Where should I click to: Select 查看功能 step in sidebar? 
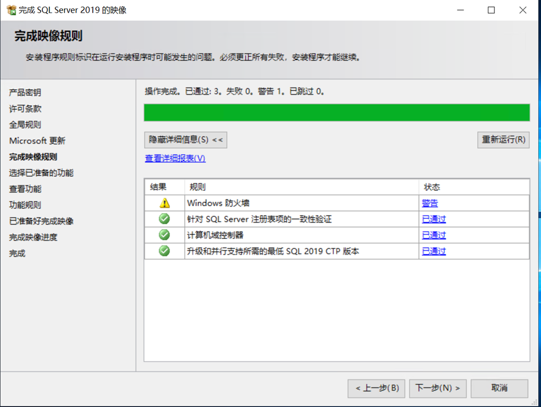[25, 189]
